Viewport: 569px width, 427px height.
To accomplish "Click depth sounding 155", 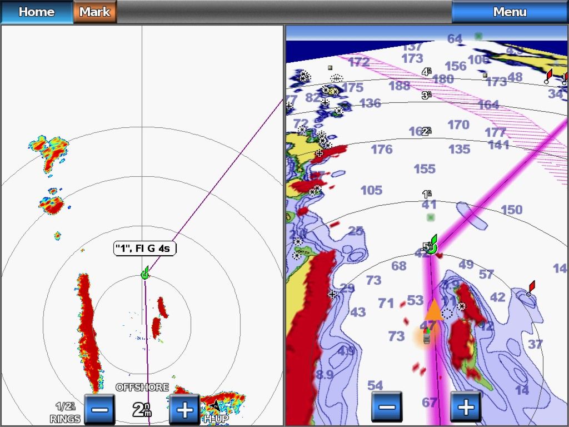I will click(x=425, y=169).
